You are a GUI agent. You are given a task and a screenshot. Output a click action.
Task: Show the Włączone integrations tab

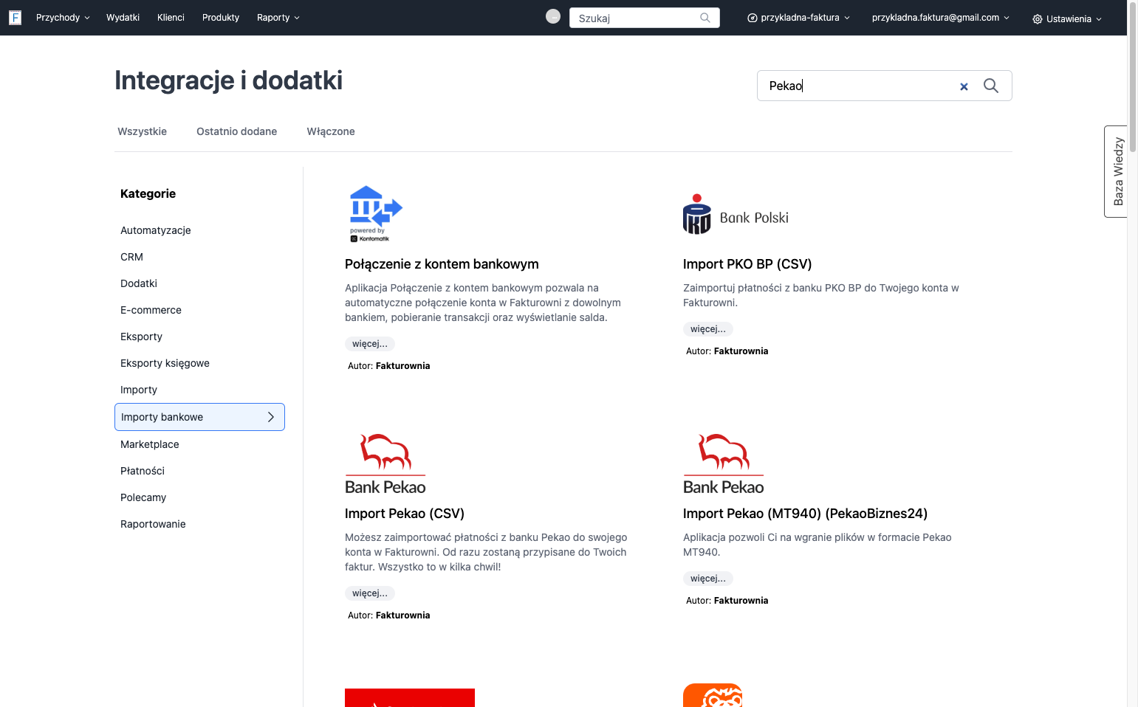(331, 131)
